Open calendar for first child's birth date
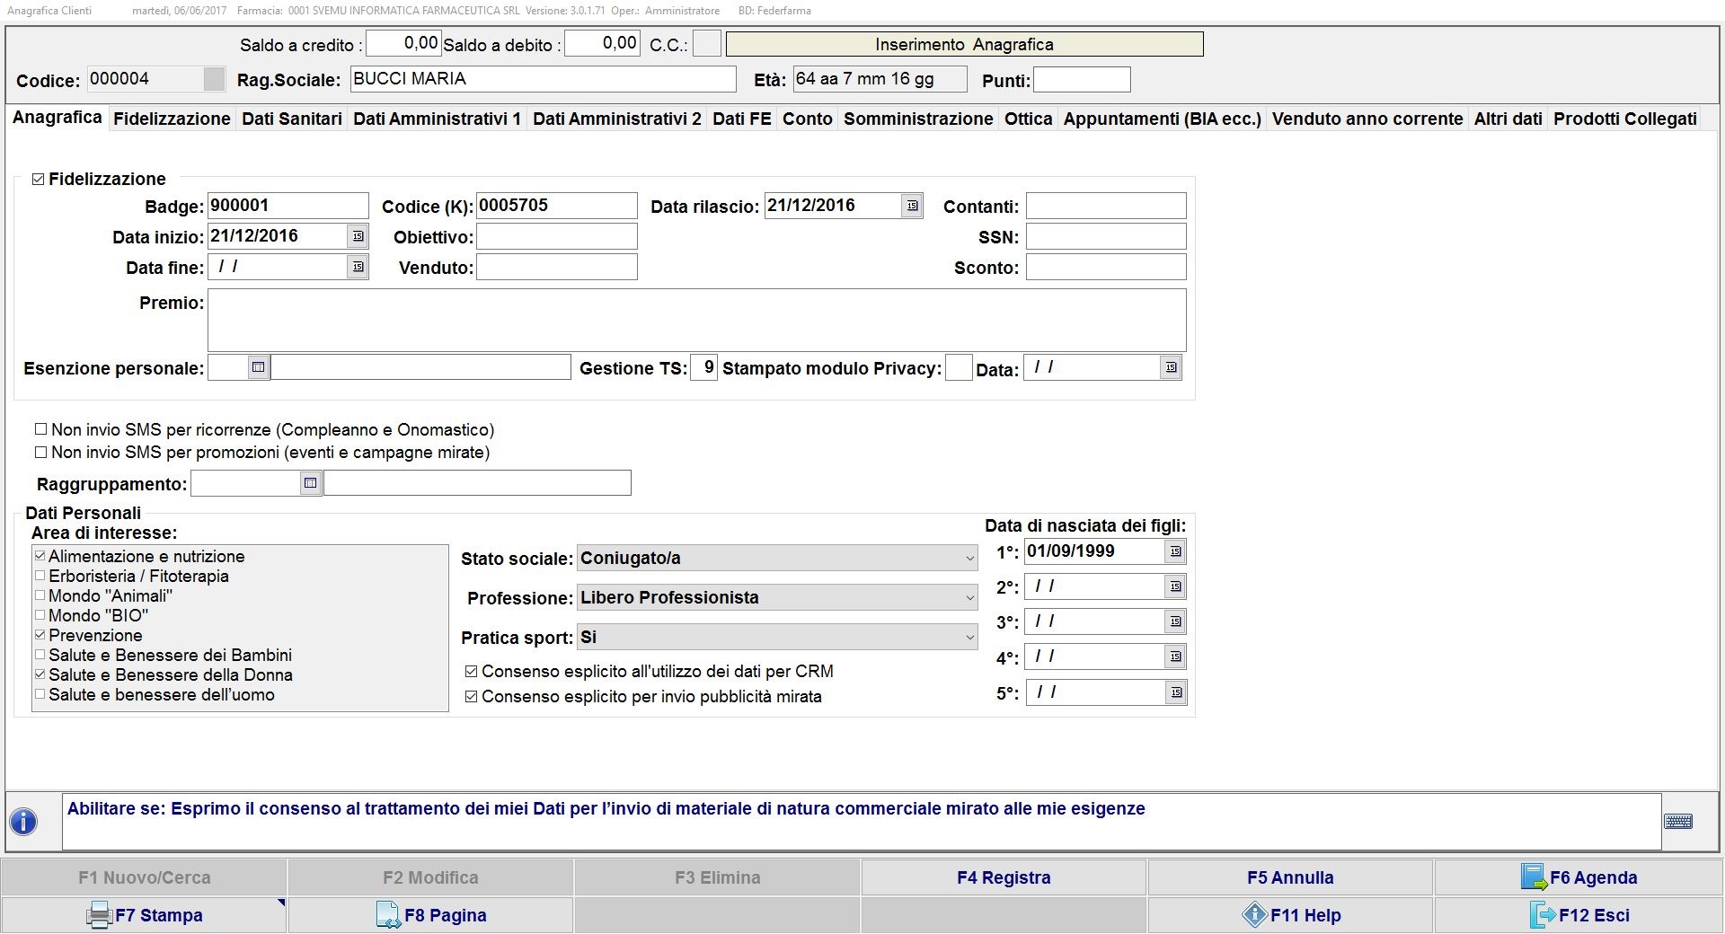Viewport: 1725px width, 934px height. point(1175,551)
